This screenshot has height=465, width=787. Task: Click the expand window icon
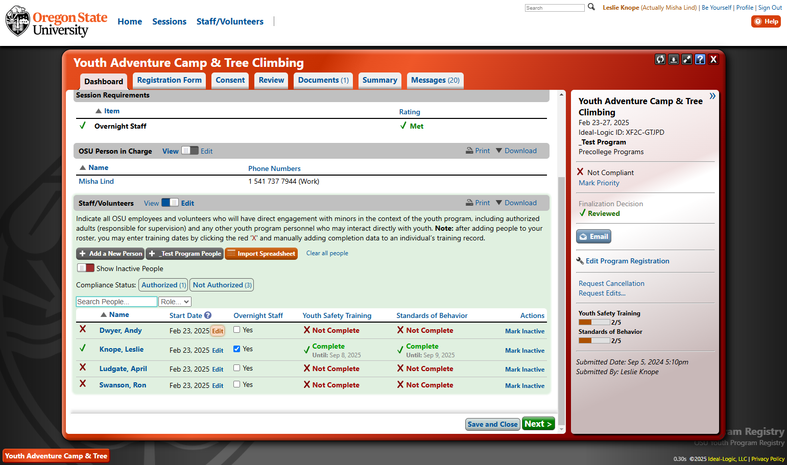(687, 59)
